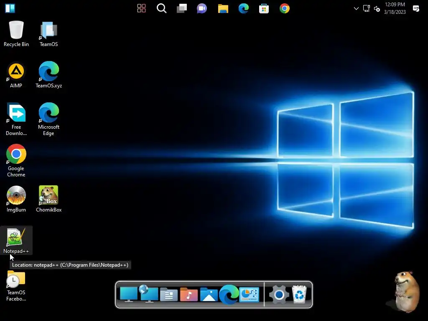This screenshot has height=321, width=428.
Task: Launch Edge from the bottom dock
Action: [229, 294]
